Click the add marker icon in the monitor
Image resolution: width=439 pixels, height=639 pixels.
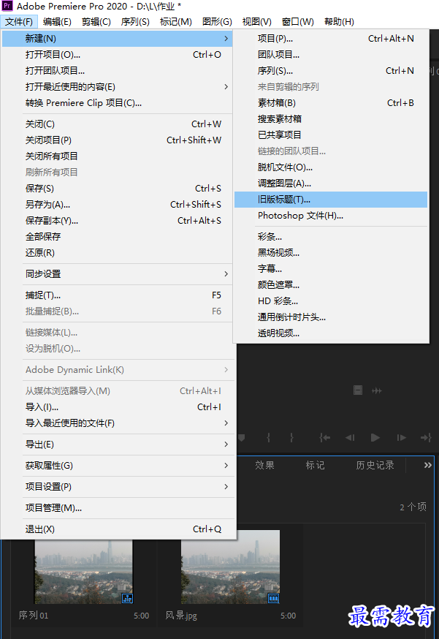(x=242, y=438)
